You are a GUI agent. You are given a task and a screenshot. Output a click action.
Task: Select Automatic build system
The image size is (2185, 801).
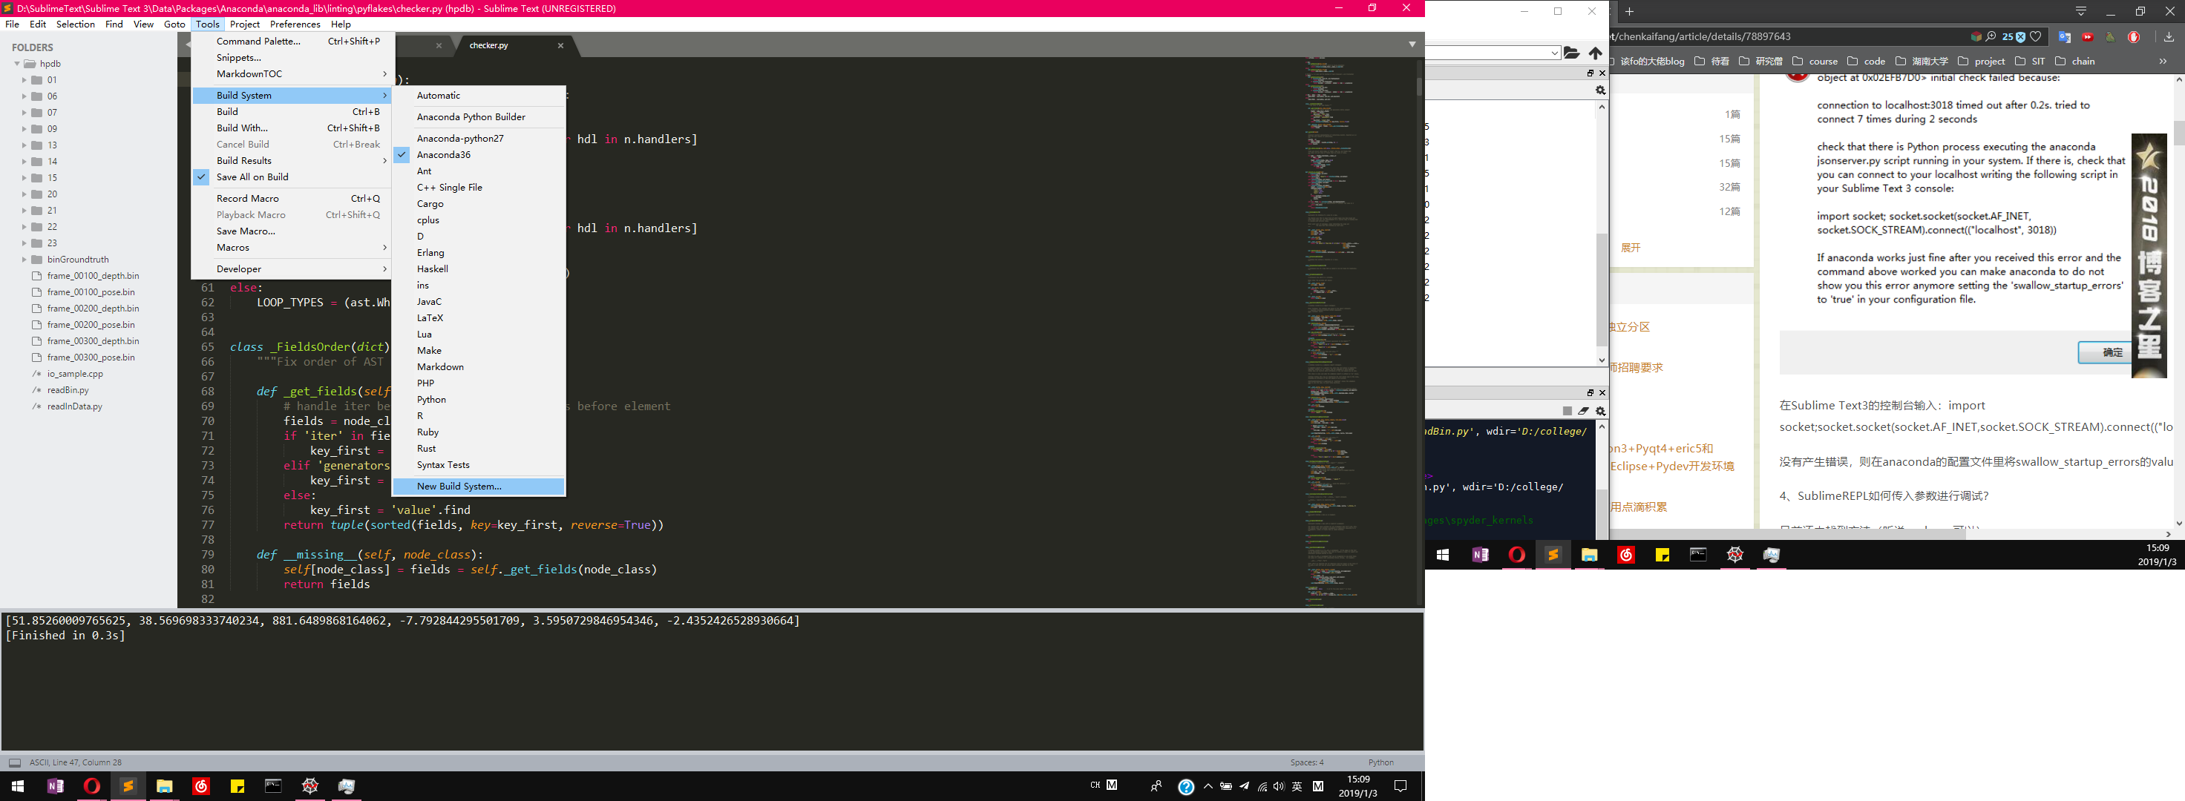coord(479,96)
